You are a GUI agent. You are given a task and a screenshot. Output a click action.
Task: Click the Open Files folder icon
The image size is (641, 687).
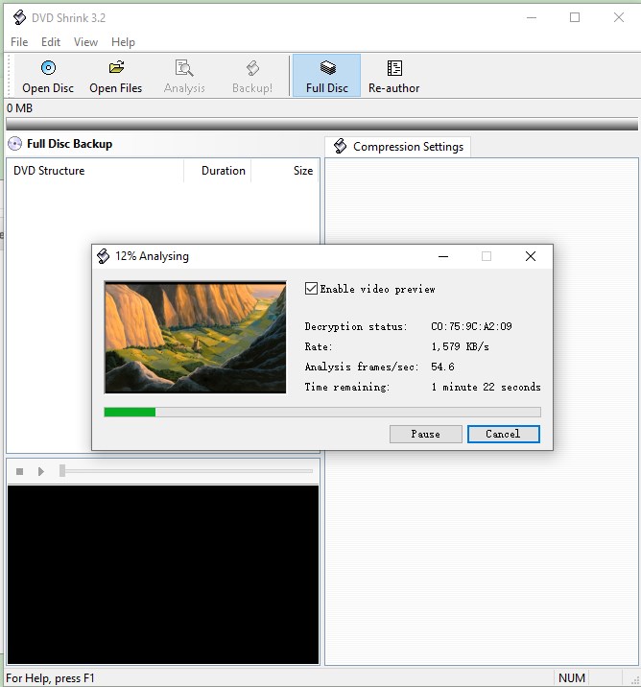116,68
